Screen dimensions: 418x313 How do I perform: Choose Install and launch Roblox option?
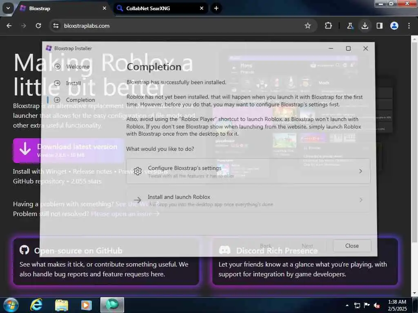coord(248,200)
